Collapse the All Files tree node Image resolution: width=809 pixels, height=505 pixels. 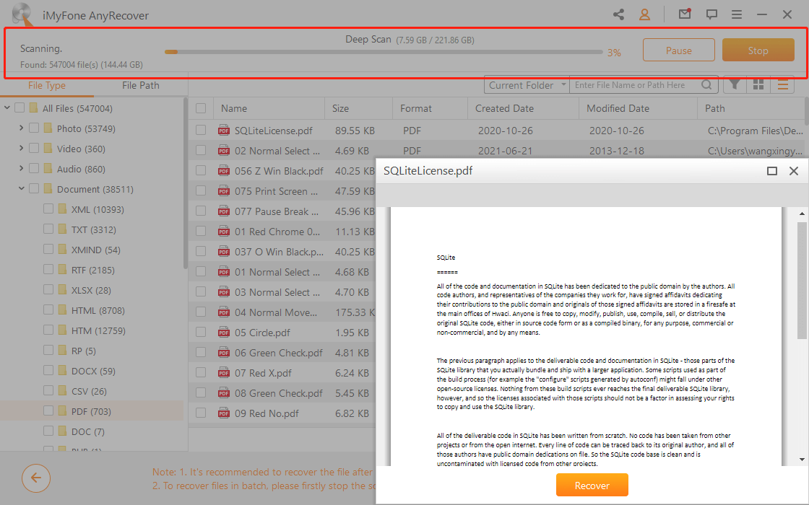click(x=7, y=107)
